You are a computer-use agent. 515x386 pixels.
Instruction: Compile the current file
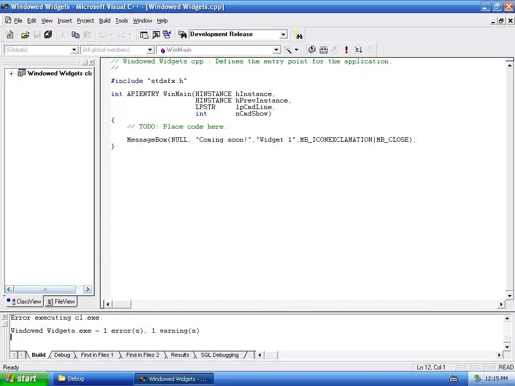click(x=312, y=50)
